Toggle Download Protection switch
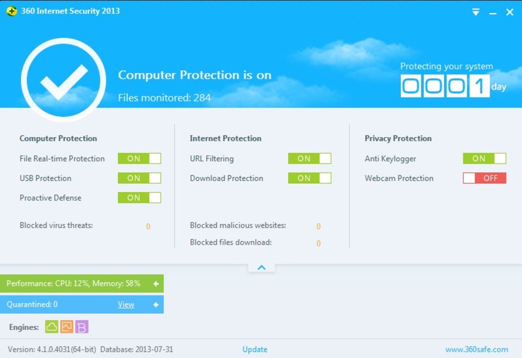 point(310,178)
